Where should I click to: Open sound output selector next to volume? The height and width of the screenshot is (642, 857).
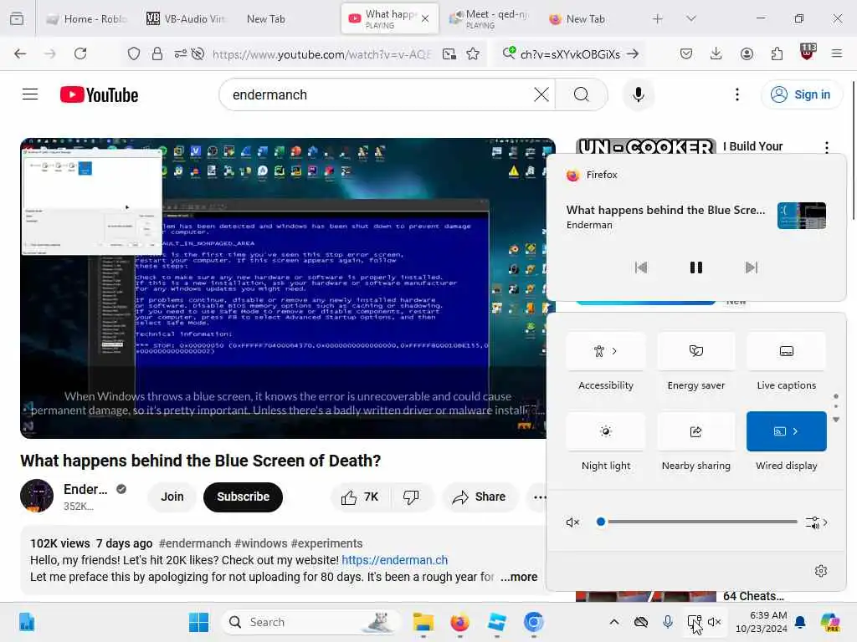[817, 522]
